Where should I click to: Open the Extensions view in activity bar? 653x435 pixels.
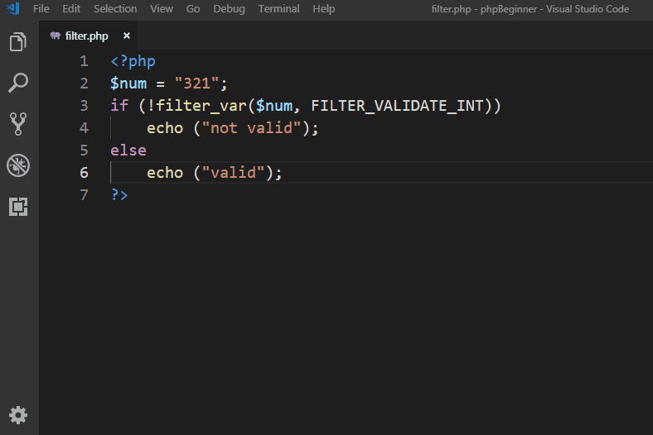click(x=18, y=207)
